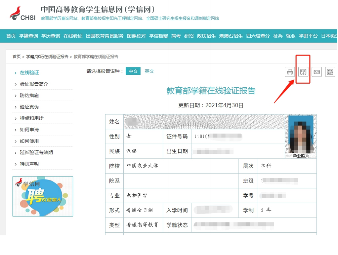Open 研招 navigation item

point(189,36)
